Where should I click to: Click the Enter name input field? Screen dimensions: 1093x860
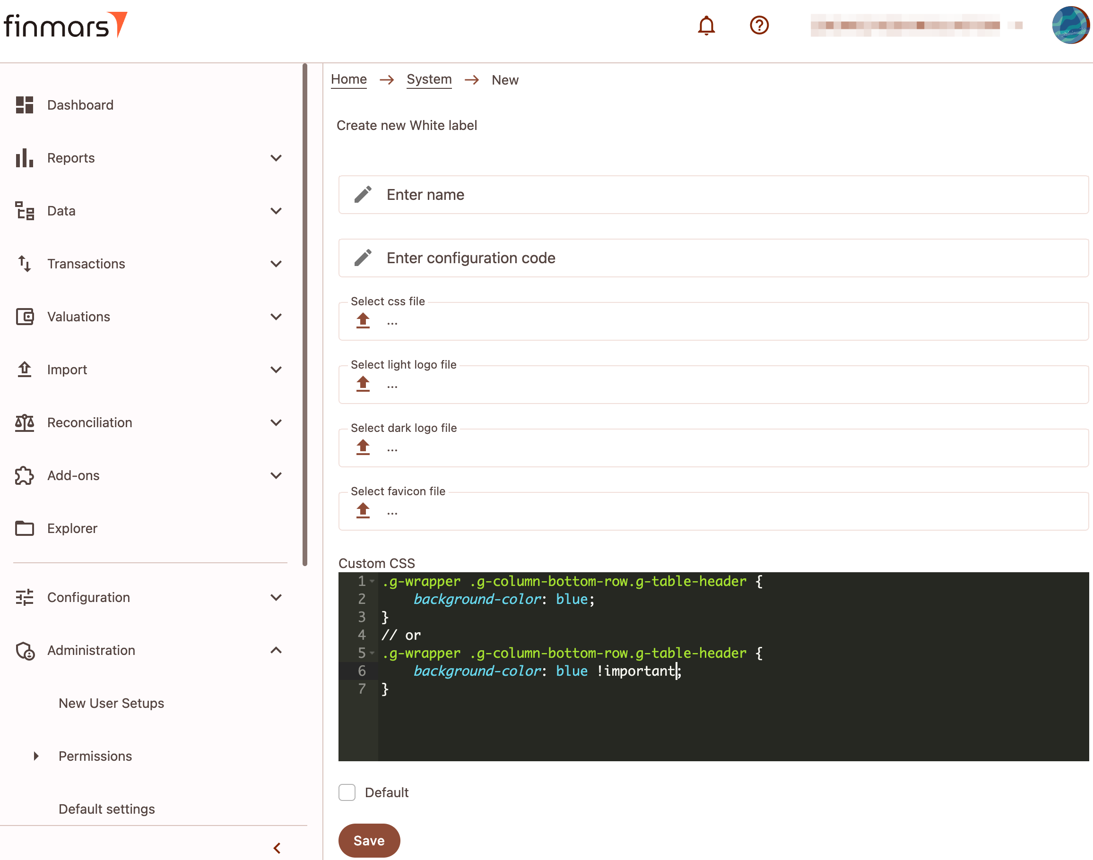pyautogui.click(x=713, y=195)
